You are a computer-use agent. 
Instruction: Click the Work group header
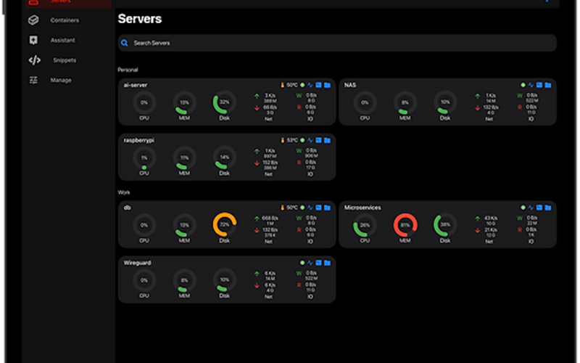(123, 192)
